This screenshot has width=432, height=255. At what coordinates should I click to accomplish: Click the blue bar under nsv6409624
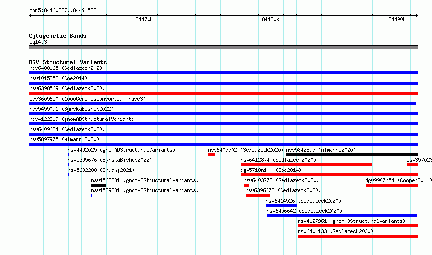pos(223,134)
